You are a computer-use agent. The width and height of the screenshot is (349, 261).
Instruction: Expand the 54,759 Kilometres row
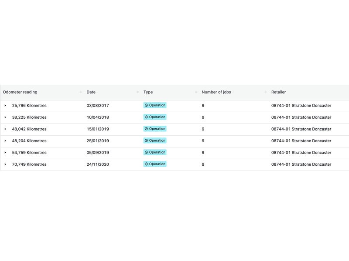click(5, 153)
